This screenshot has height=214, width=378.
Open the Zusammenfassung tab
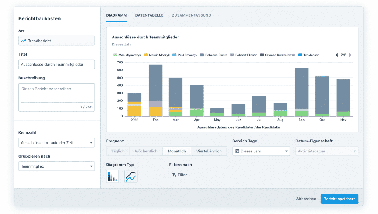click(191, 15)
